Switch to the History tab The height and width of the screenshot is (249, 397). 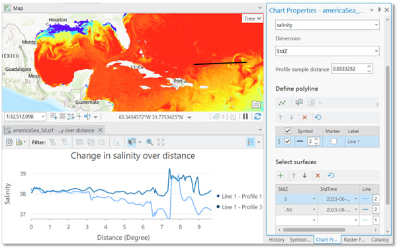277,240
